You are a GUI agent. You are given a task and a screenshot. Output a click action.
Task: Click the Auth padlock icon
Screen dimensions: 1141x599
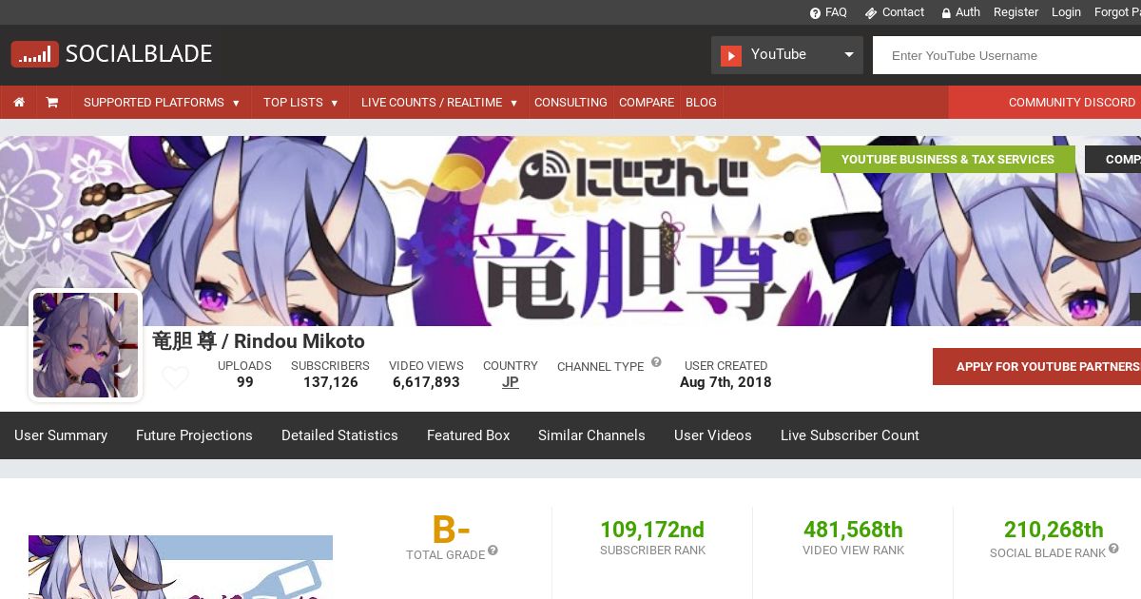pyautogui.click(x=946, y=12)
